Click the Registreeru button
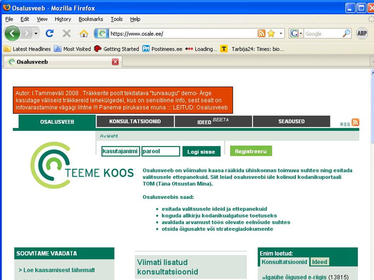The height and width of the screenshot is (280, 374). 251,151
